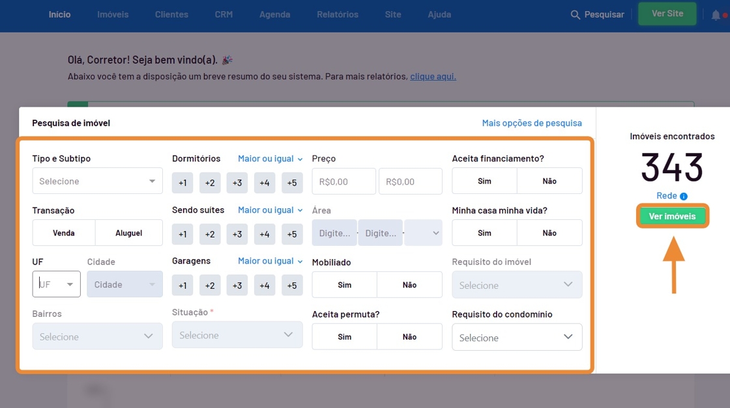
Task: Open the Tipo e Subtipo dropdown
Action: point(98,181)
